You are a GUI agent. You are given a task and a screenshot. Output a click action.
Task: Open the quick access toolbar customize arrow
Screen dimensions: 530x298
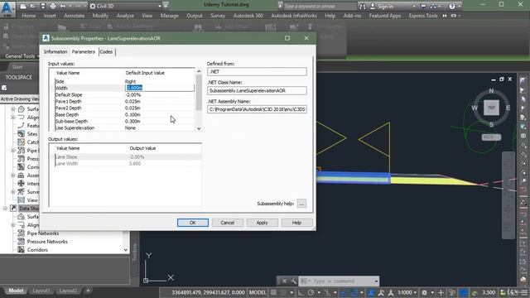point(166,6)
